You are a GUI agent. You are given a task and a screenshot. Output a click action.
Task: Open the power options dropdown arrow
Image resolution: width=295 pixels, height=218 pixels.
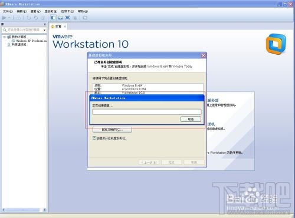9,18
